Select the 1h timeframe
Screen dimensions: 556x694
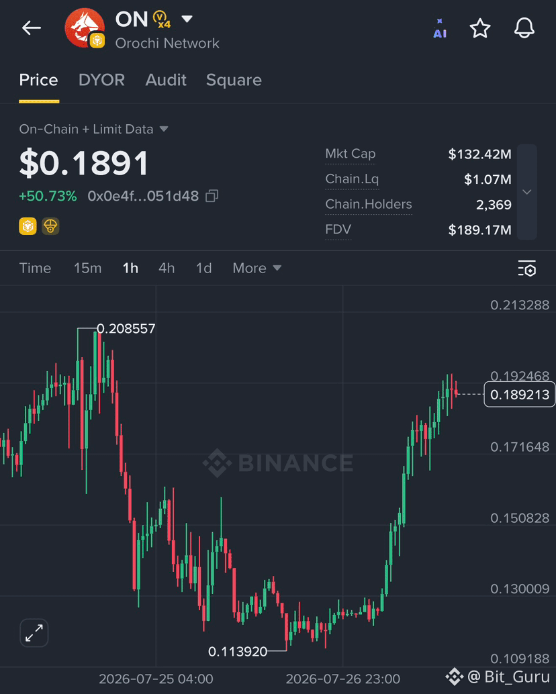(130, 268)
